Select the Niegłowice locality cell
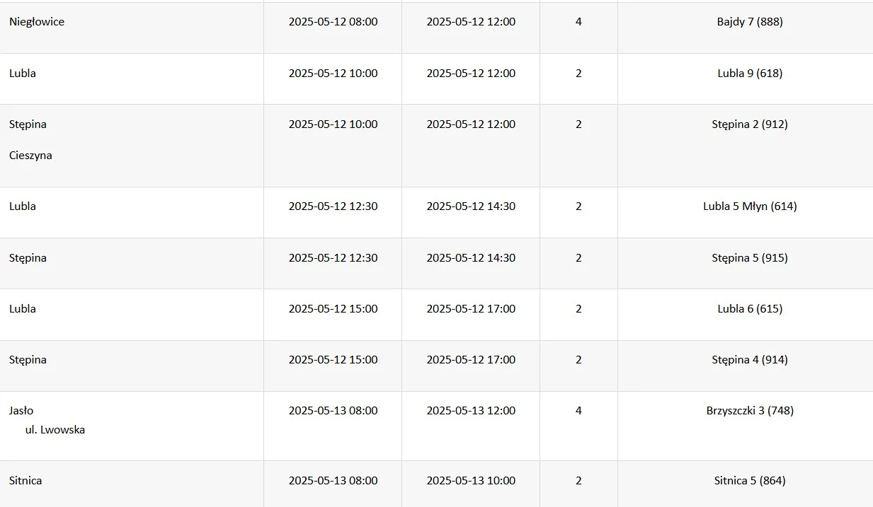Image resolution: width=873 pixels, height=507 pixels. (37, 22)
